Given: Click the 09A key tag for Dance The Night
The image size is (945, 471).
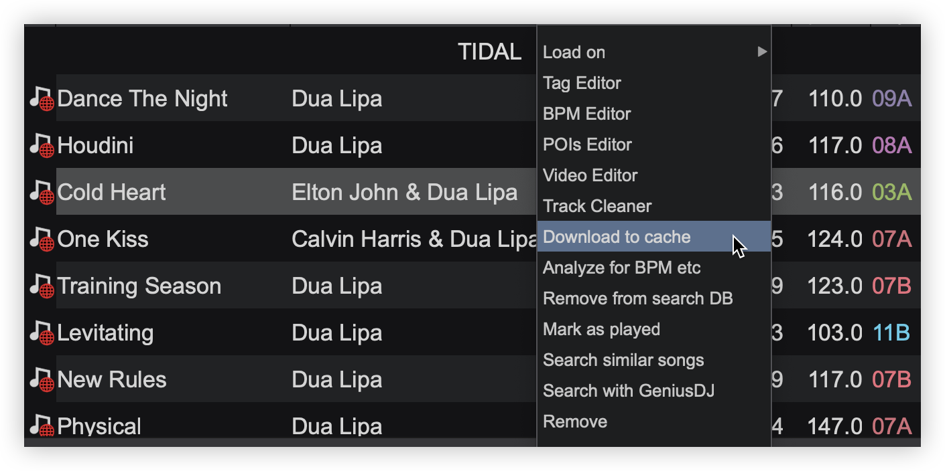Looking at the screenshot, I should click(x=891, y=99).
